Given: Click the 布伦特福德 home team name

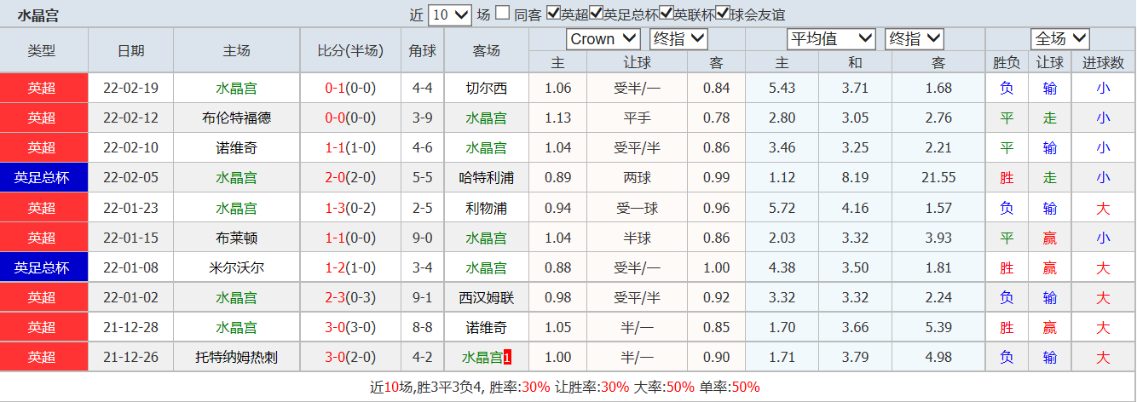Looking at the screenshot, I should tap(236, 118).
